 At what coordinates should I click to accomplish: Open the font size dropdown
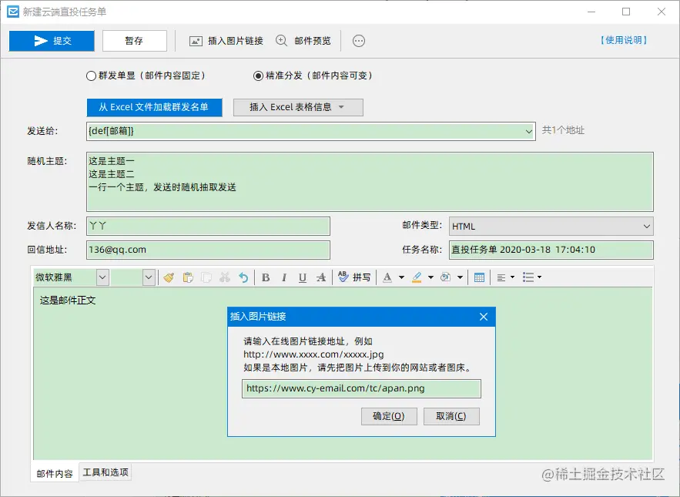click(149, 277)
